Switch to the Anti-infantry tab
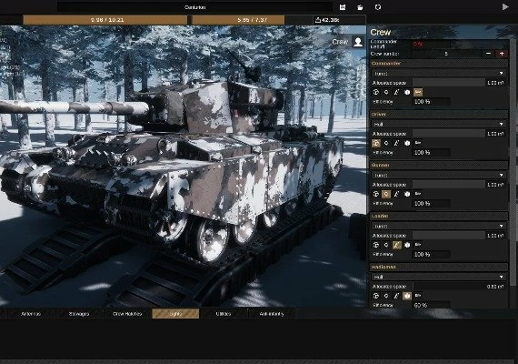 point(272,314)
